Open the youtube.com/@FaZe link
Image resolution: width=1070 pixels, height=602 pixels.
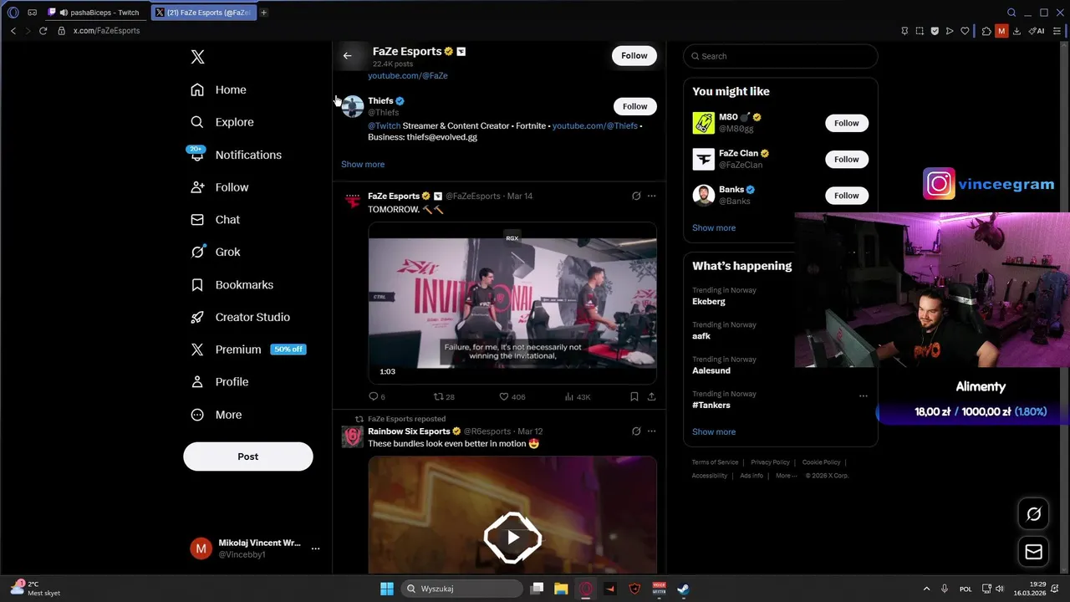coord(407,75)
